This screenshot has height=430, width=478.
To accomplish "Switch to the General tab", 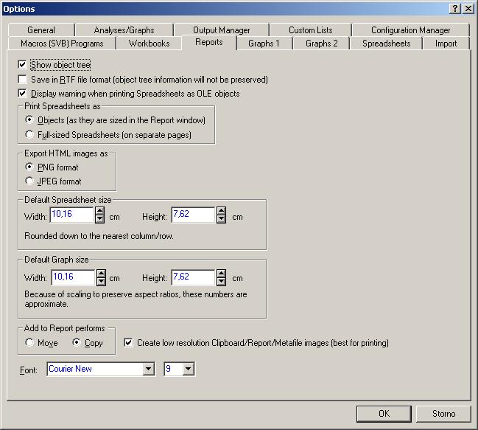I will click(41, 30).
